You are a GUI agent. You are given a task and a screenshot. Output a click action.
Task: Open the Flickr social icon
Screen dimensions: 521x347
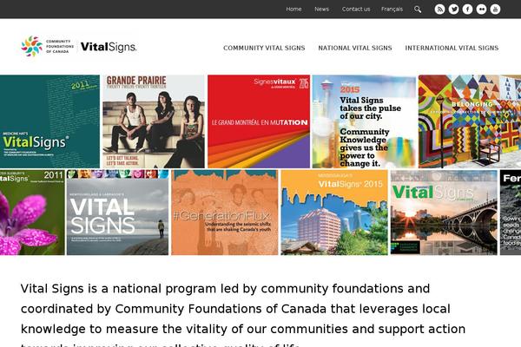click(x=481, y=10)
